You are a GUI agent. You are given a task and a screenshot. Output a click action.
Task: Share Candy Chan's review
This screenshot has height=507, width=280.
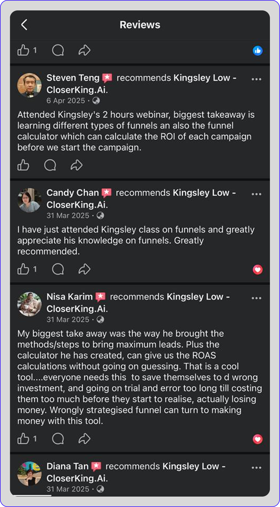pyautogui.click(x=84, y=269)
